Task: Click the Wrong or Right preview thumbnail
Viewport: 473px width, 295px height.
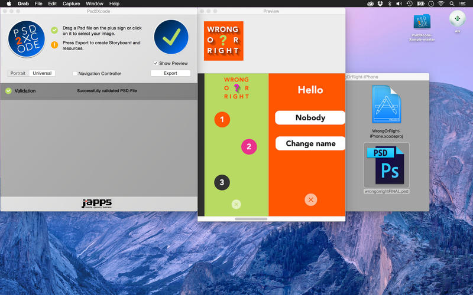Action: click(x=223, y=41)
